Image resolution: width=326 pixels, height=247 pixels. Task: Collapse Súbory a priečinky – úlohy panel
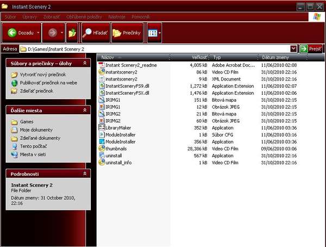[85, 63]
